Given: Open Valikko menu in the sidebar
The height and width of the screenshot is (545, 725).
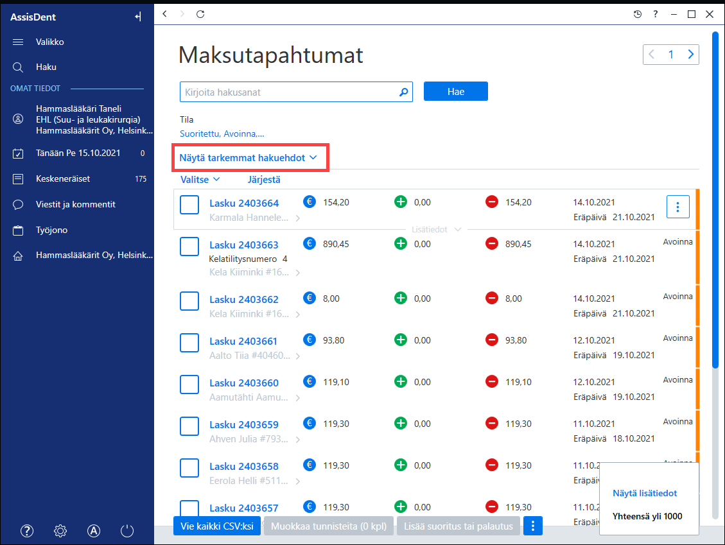Looking at the screenshot, I should tap(50, 42).
